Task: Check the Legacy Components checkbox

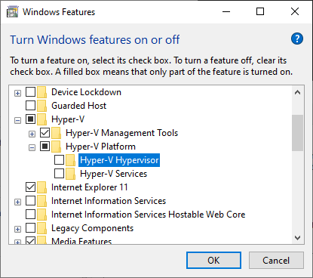Action: 30,228
